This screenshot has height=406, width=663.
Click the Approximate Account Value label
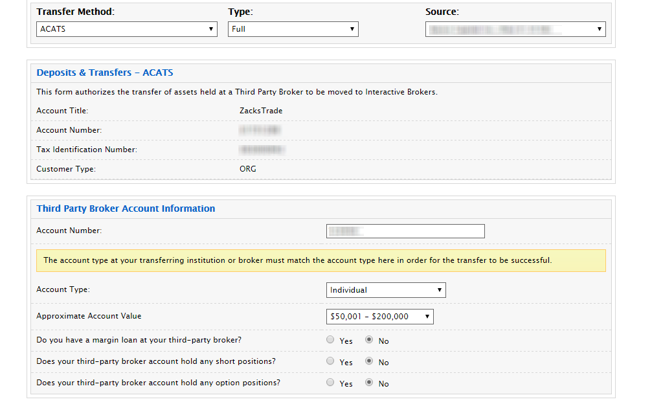tap(89, 316)
